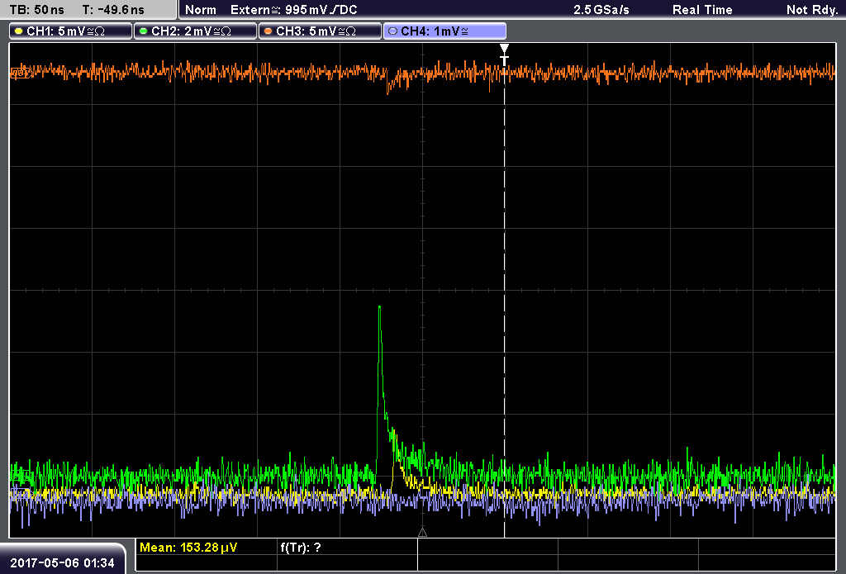Select the CH2 2 mV channel label
Viewport: 846px width, 574px height.
click(195, 31)
